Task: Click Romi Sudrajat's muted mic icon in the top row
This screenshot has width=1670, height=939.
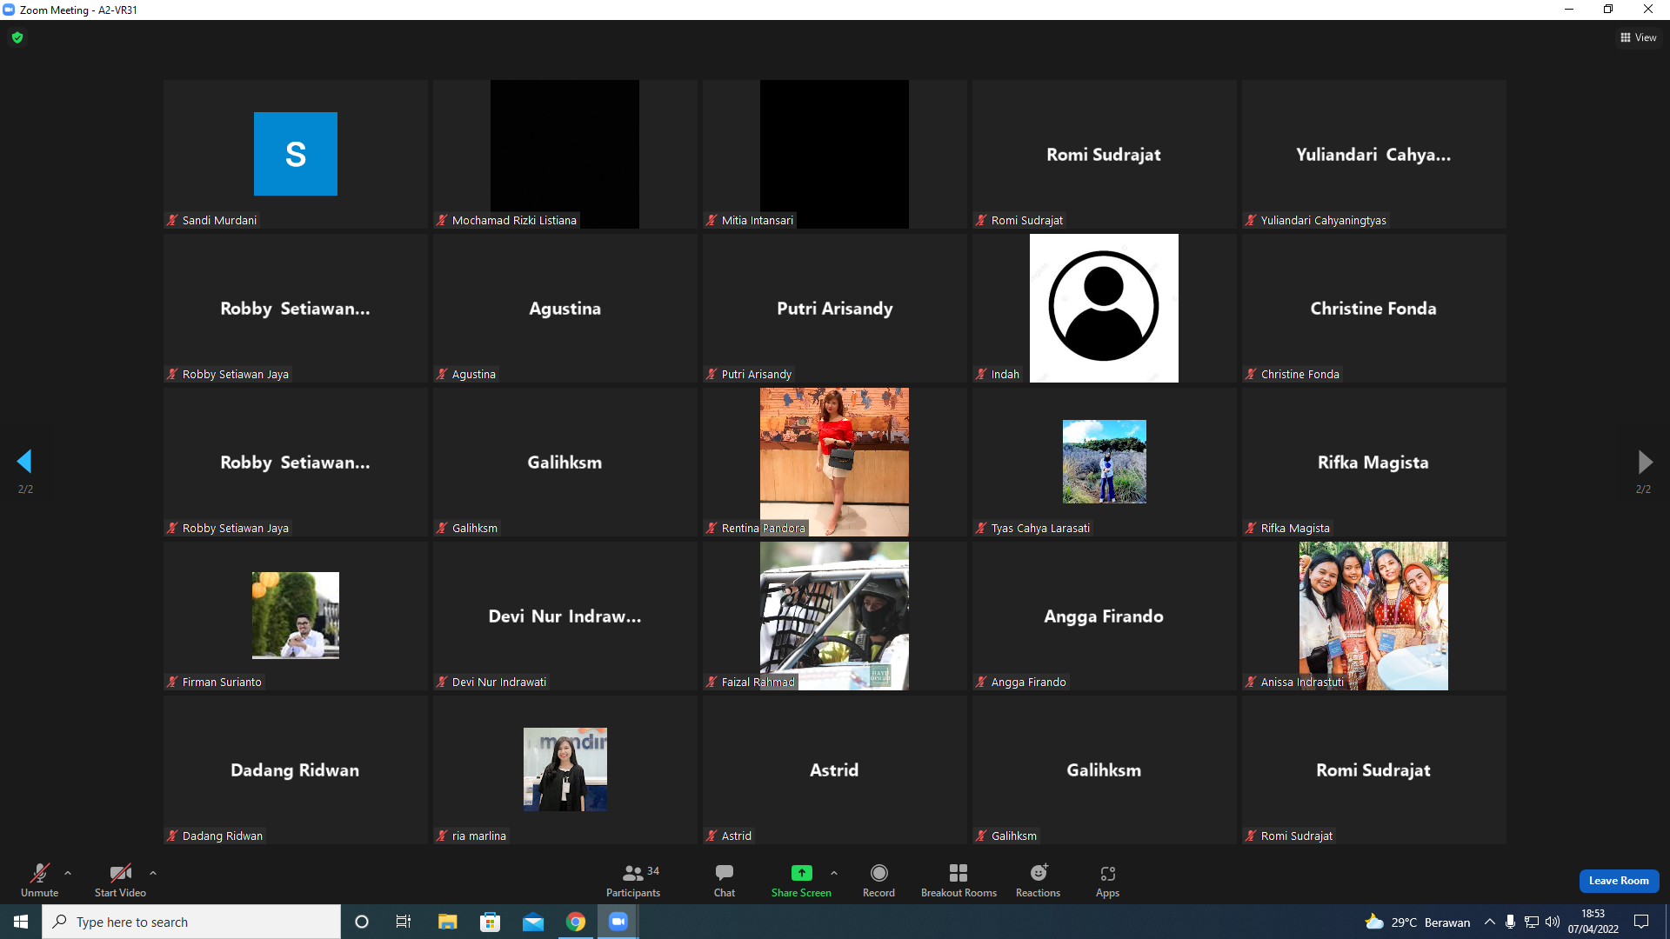Action: (981, 221)
